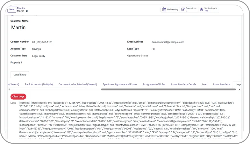View the 106 Similar Leads

pos(209,10)
